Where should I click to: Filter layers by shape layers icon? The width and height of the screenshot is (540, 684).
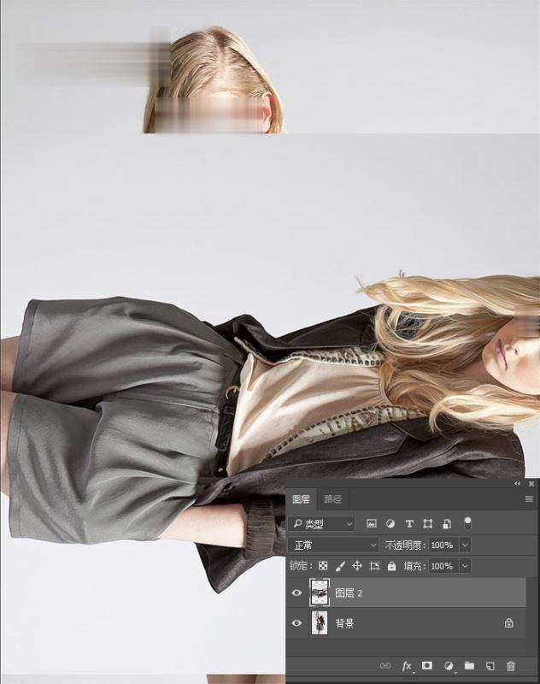[x=428, y=523]
